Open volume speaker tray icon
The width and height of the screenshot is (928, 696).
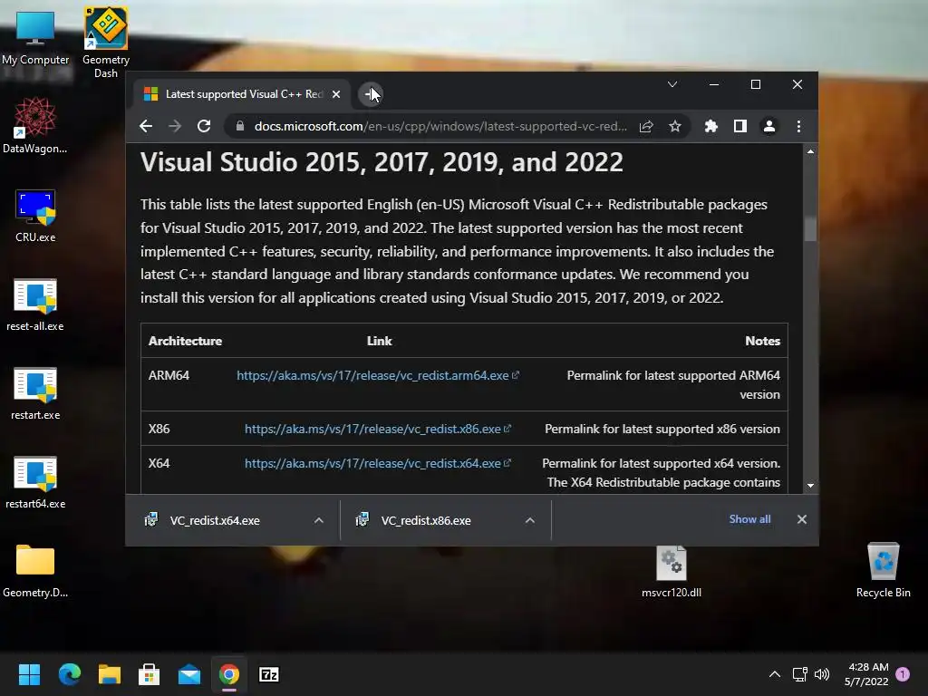tap(821, 674)
